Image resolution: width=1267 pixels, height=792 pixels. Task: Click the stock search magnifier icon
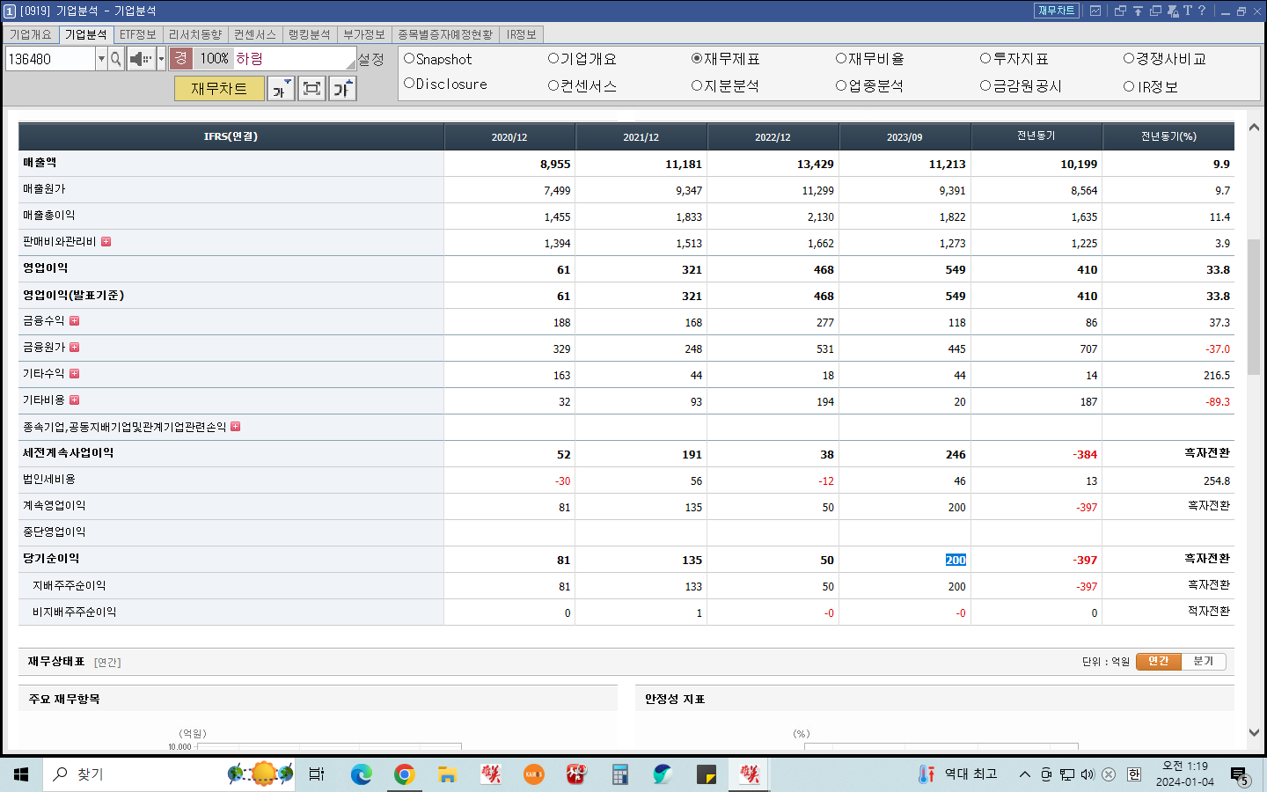pos(116,59)
